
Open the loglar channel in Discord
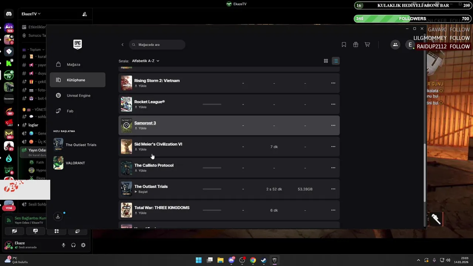click(33, 125)
